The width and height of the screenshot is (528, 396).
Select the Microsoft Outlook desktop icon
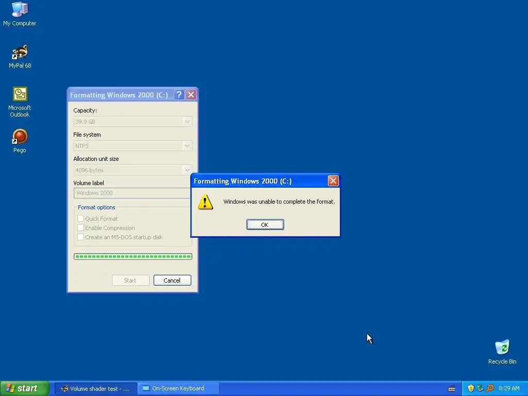click(20, 102)
